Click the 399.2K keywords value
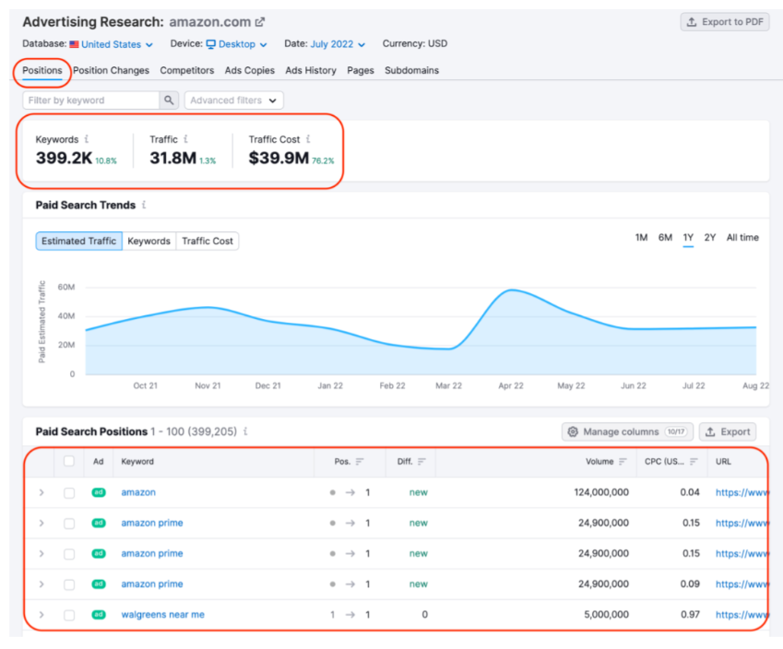 pyautogui.click(x=64, y=158)
